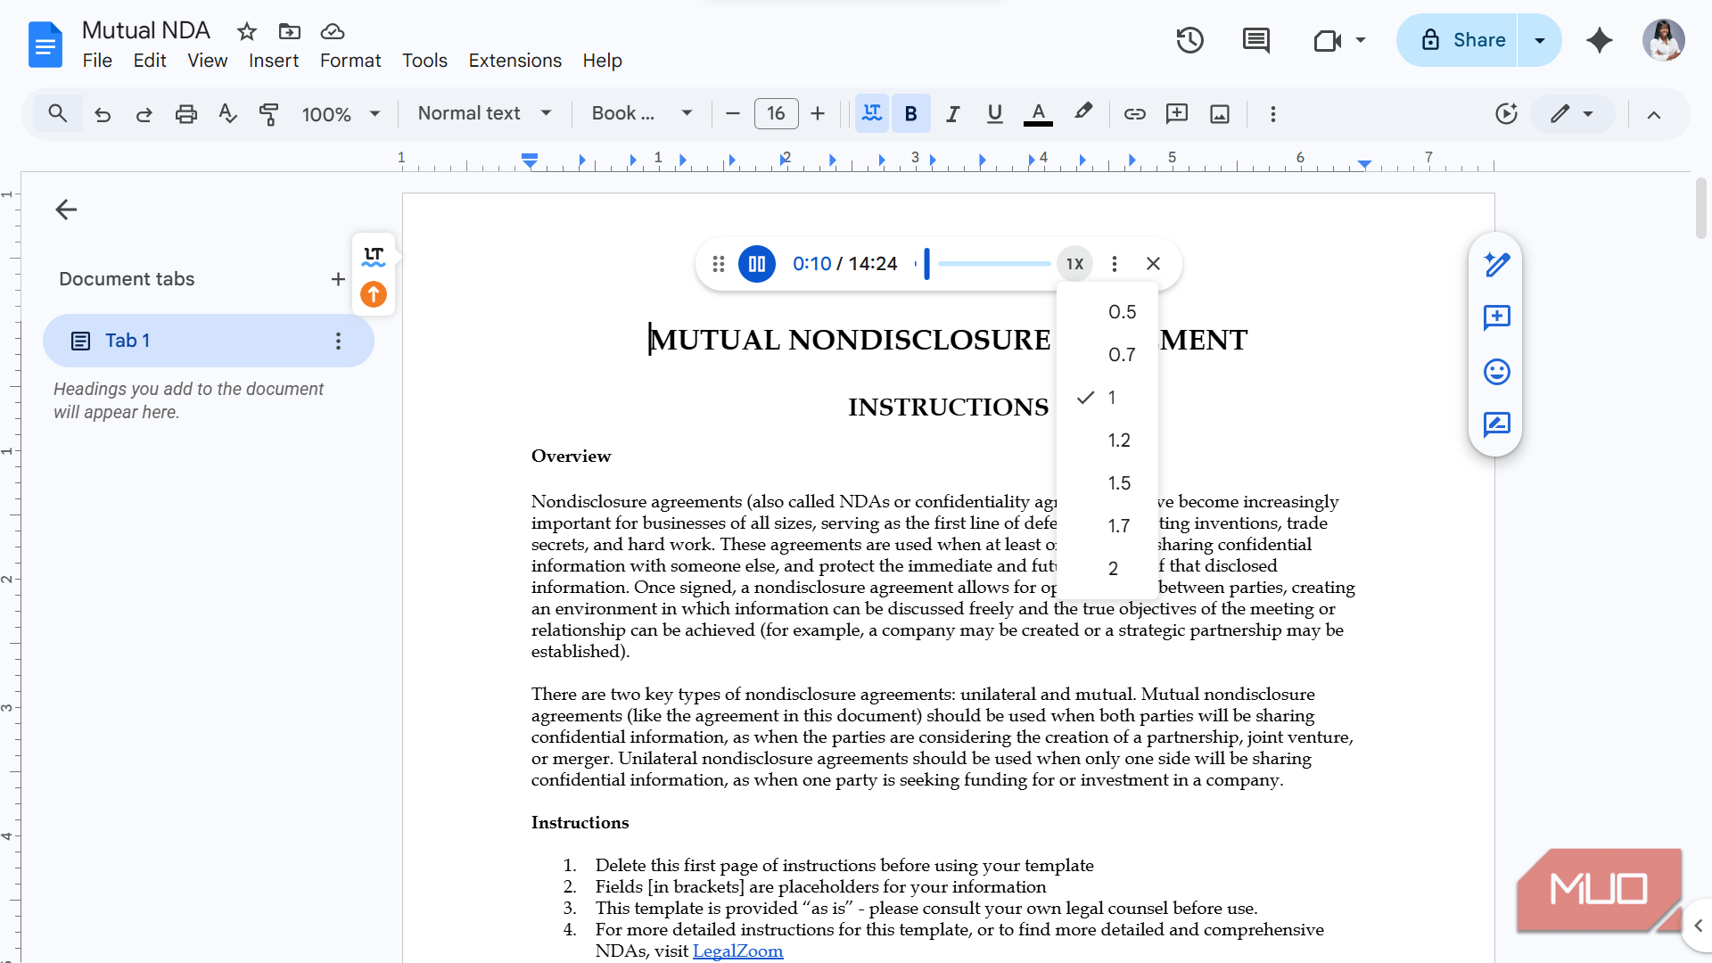This screenshot has width=1712, height=963.
Task: Insert an image from toolbar
Action: point(1220,113)
